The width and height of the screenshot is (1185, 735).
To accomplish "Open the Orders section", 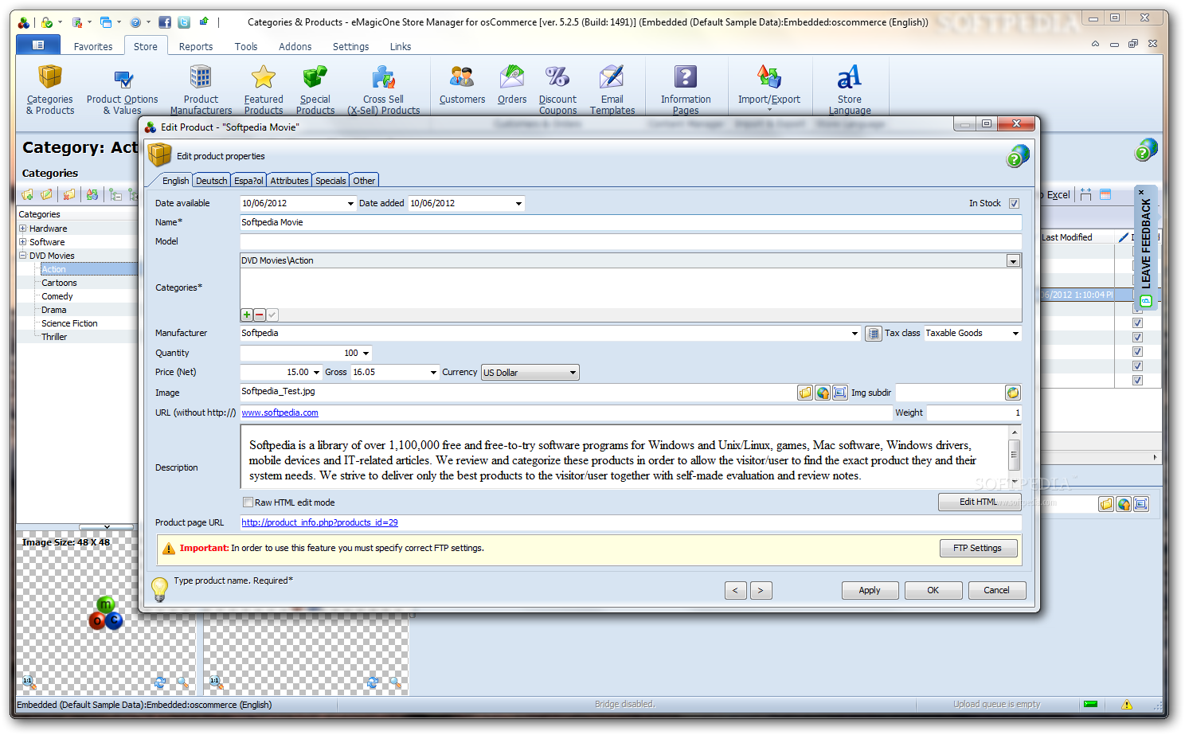I will click(512, 85).
